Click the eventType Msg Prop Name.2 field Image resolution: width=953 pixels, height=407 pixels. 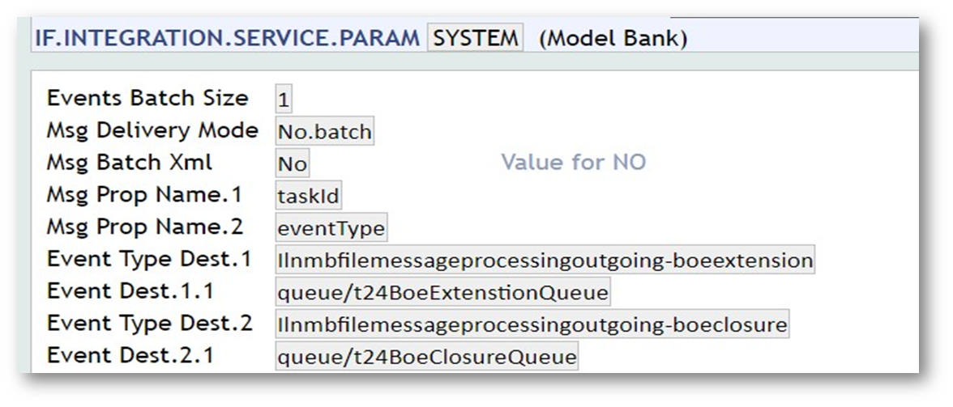click(x=331, y=229)
